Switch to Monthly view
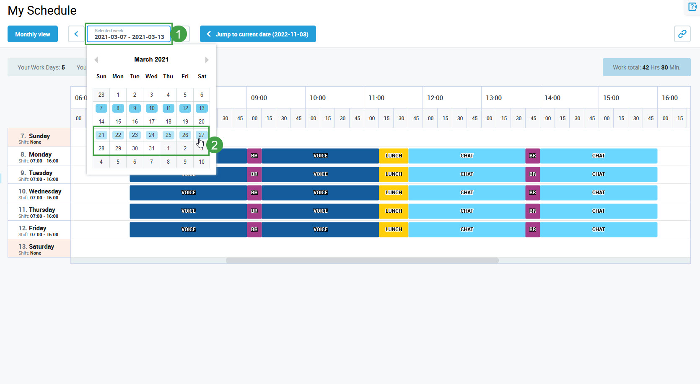The image size is (700, 384). pos(33,34)
